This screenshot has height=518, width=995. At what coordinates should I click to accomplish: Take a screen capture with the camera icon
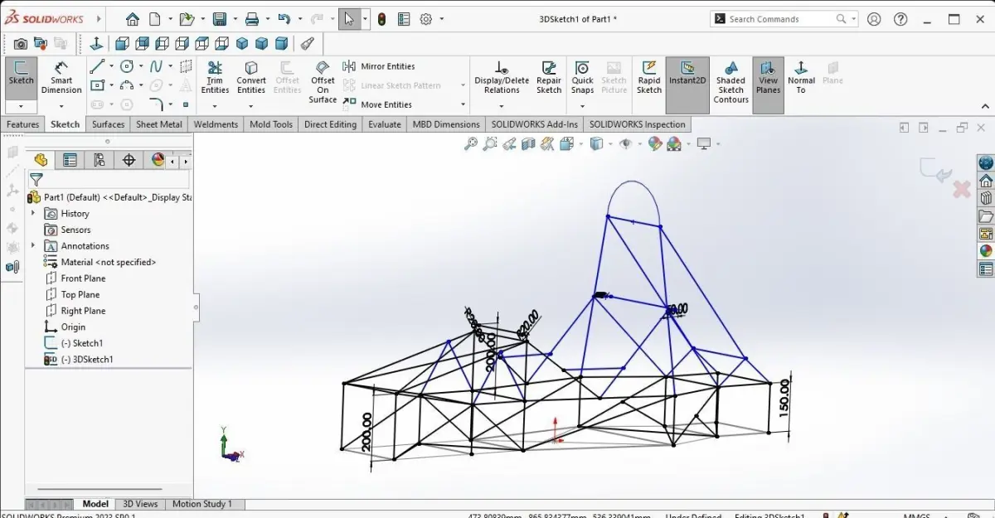tap(21, 44)
